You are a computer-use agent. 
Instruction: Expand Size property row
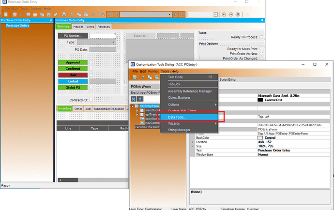coord(192,146)
